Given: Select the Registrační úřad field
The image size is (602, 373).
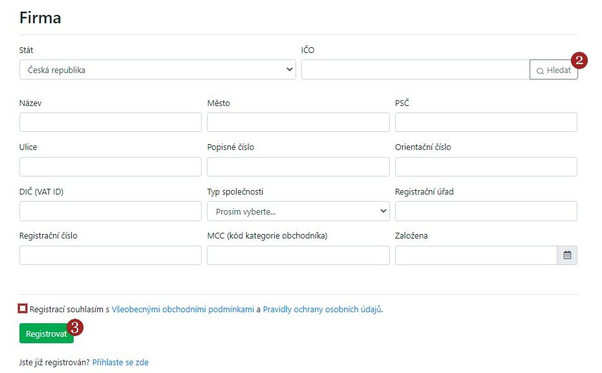Looking at the screenshot, I should pyautogui.click(x=486, y=211).
